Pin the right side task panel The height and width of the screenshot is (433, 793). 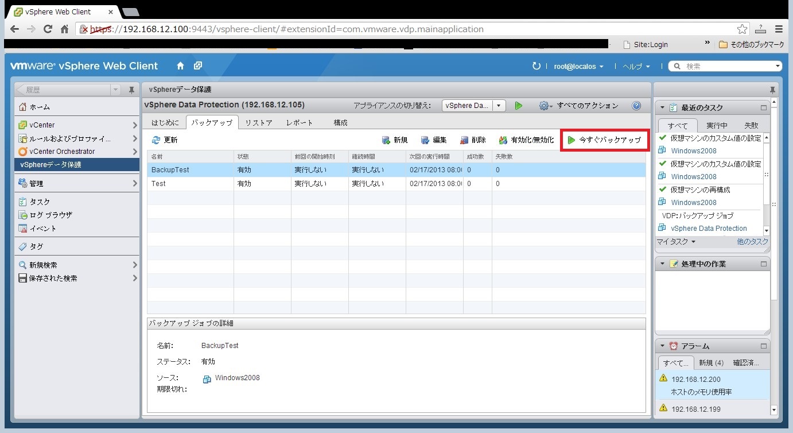[772, 90]
